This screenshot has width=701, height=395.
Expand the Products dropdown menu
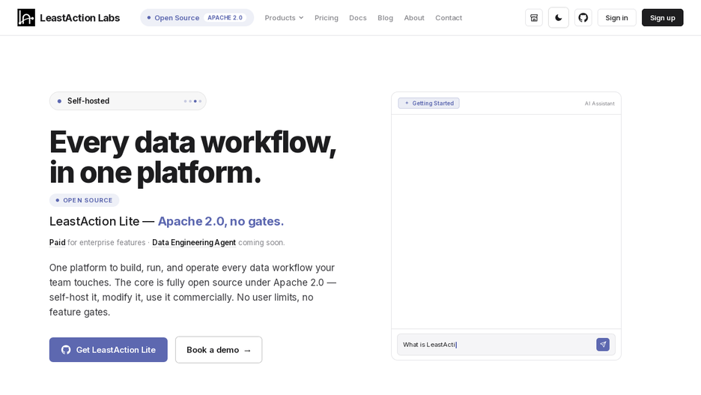284,18
